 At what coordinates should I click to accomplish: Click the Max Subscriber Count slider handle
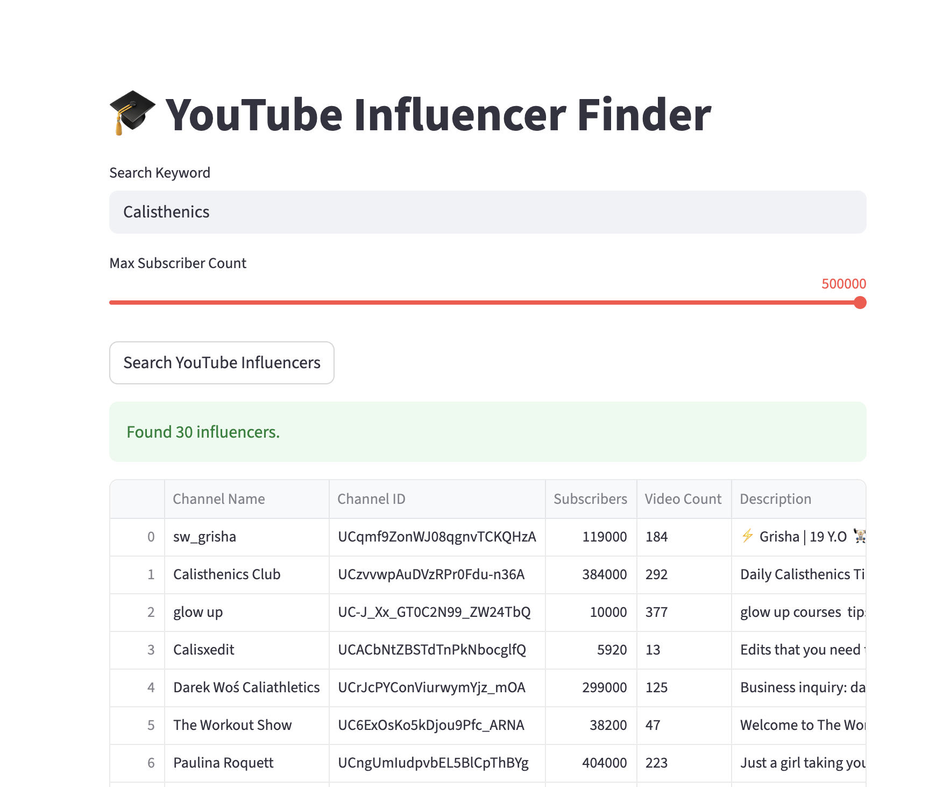[860, 303]
